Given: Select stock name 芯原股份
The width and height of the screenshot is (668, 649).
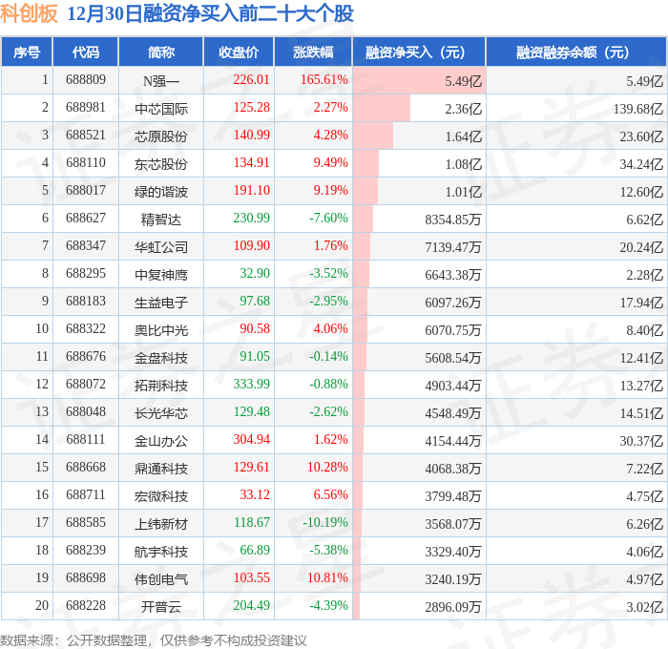Looking at the screenshot, I should pyautogui.click(x=161, y=136).
